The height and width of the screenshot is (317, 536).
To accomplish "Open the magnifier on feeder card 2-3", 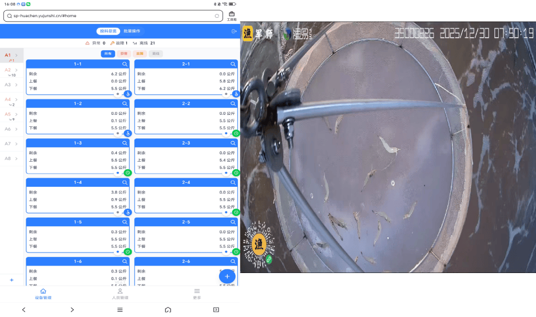I will click(x=233, y=143).
